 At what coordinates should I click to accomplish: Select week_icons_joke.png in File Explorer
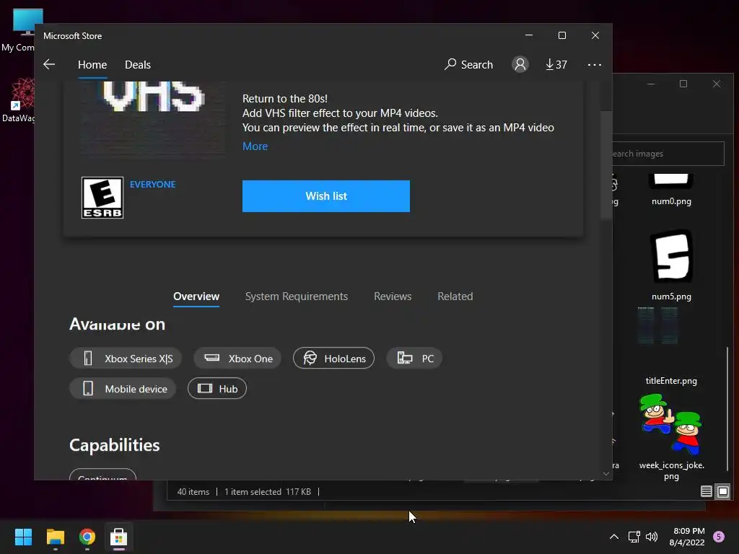[x=672, y=438]
